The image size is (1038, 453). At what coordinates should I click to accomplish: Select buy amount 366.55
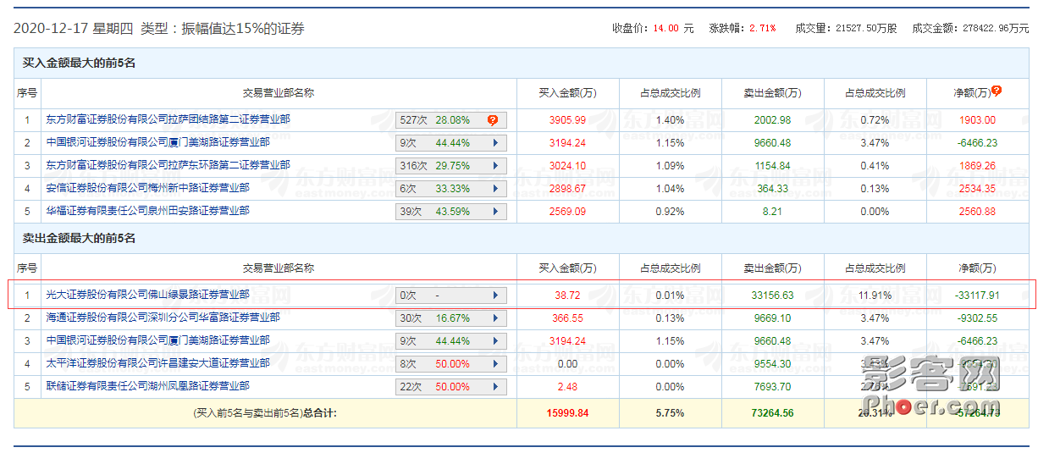coord(567,318)
